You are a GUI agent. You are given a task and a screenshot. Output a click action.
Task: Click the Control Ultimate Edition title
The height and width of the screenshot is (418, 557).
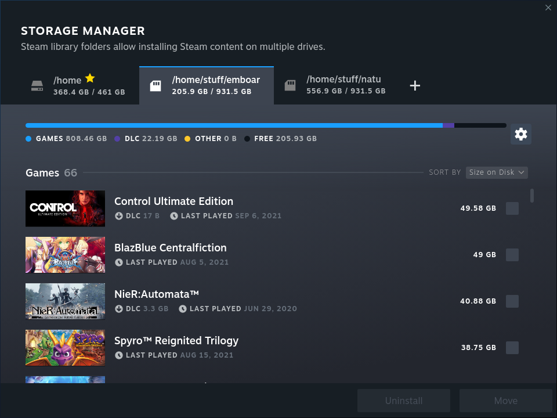(x=173, y=201)
